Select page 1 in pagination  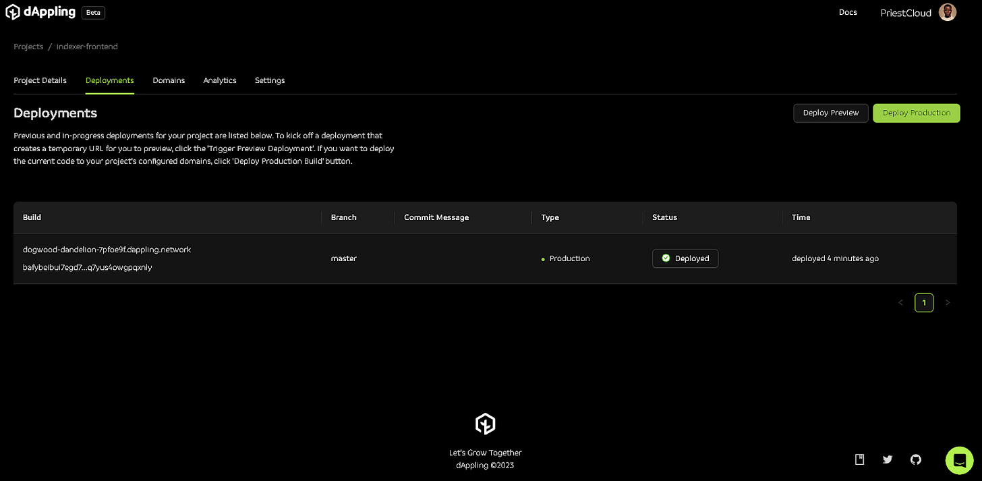924,303
